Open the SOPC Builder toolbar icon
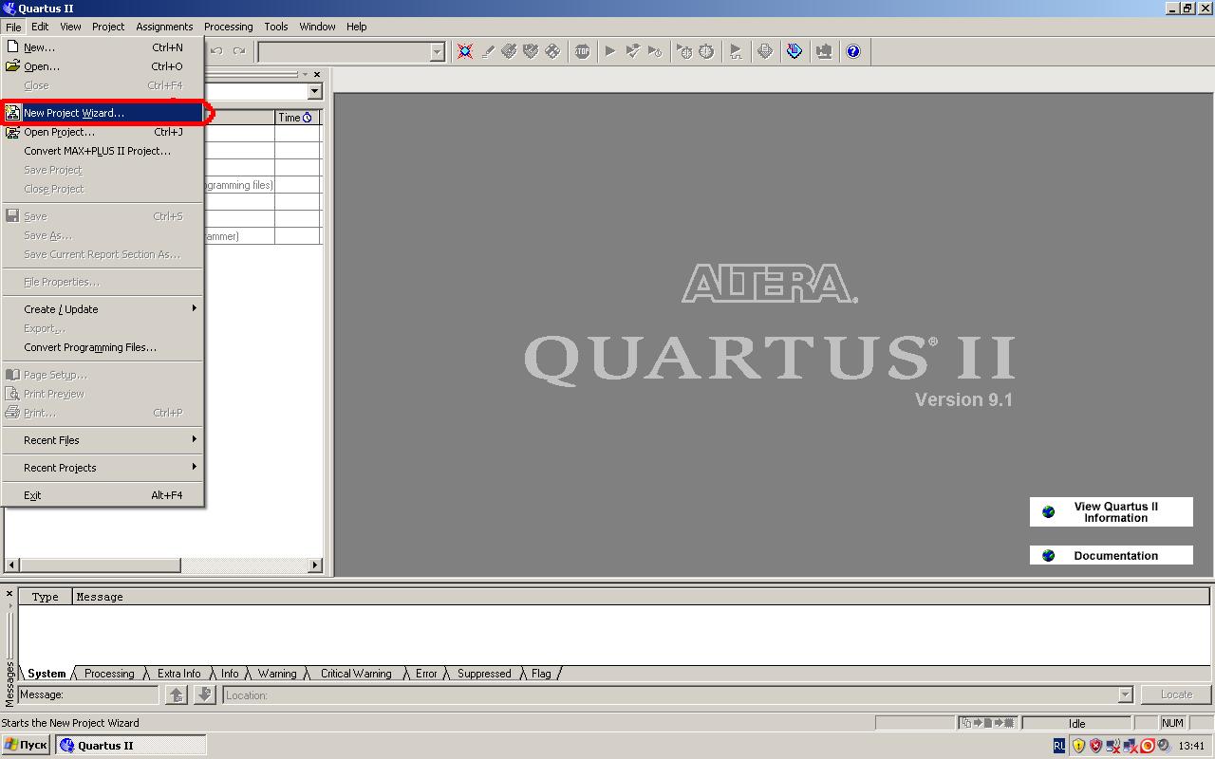Viewport: 1215px width, 759px height. pyautogui.click(x=824, y=51)
